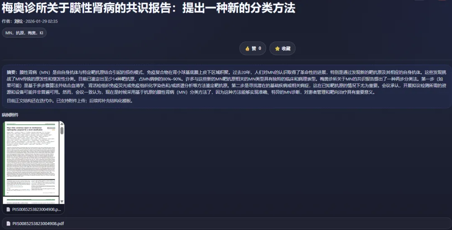Click the tag pill MN，抗原，梅奥，KI
Screen dimensions: 452x230
pyautogui.click(x=24, y=33)
